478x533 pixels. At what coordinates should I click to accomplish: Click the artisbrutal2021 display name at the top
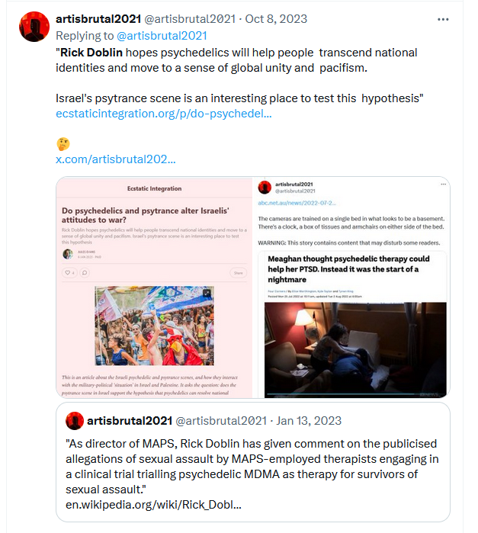tap(98, 19)
